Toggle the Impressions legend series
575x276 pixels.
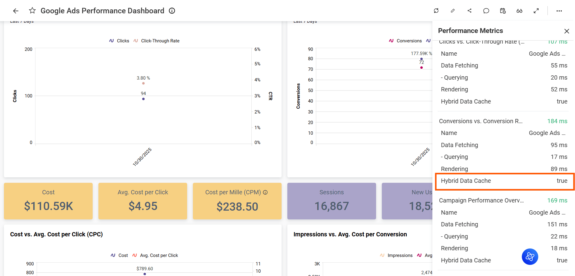(396, 255)
